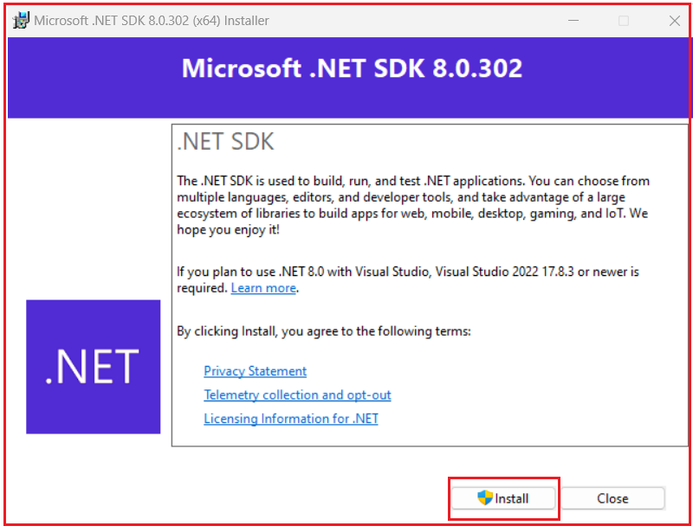Image resolution: width=693 pixels, height=526 pixels.
Task: Open the Telemetry collection and opt-out link
Action: (297, 394)
